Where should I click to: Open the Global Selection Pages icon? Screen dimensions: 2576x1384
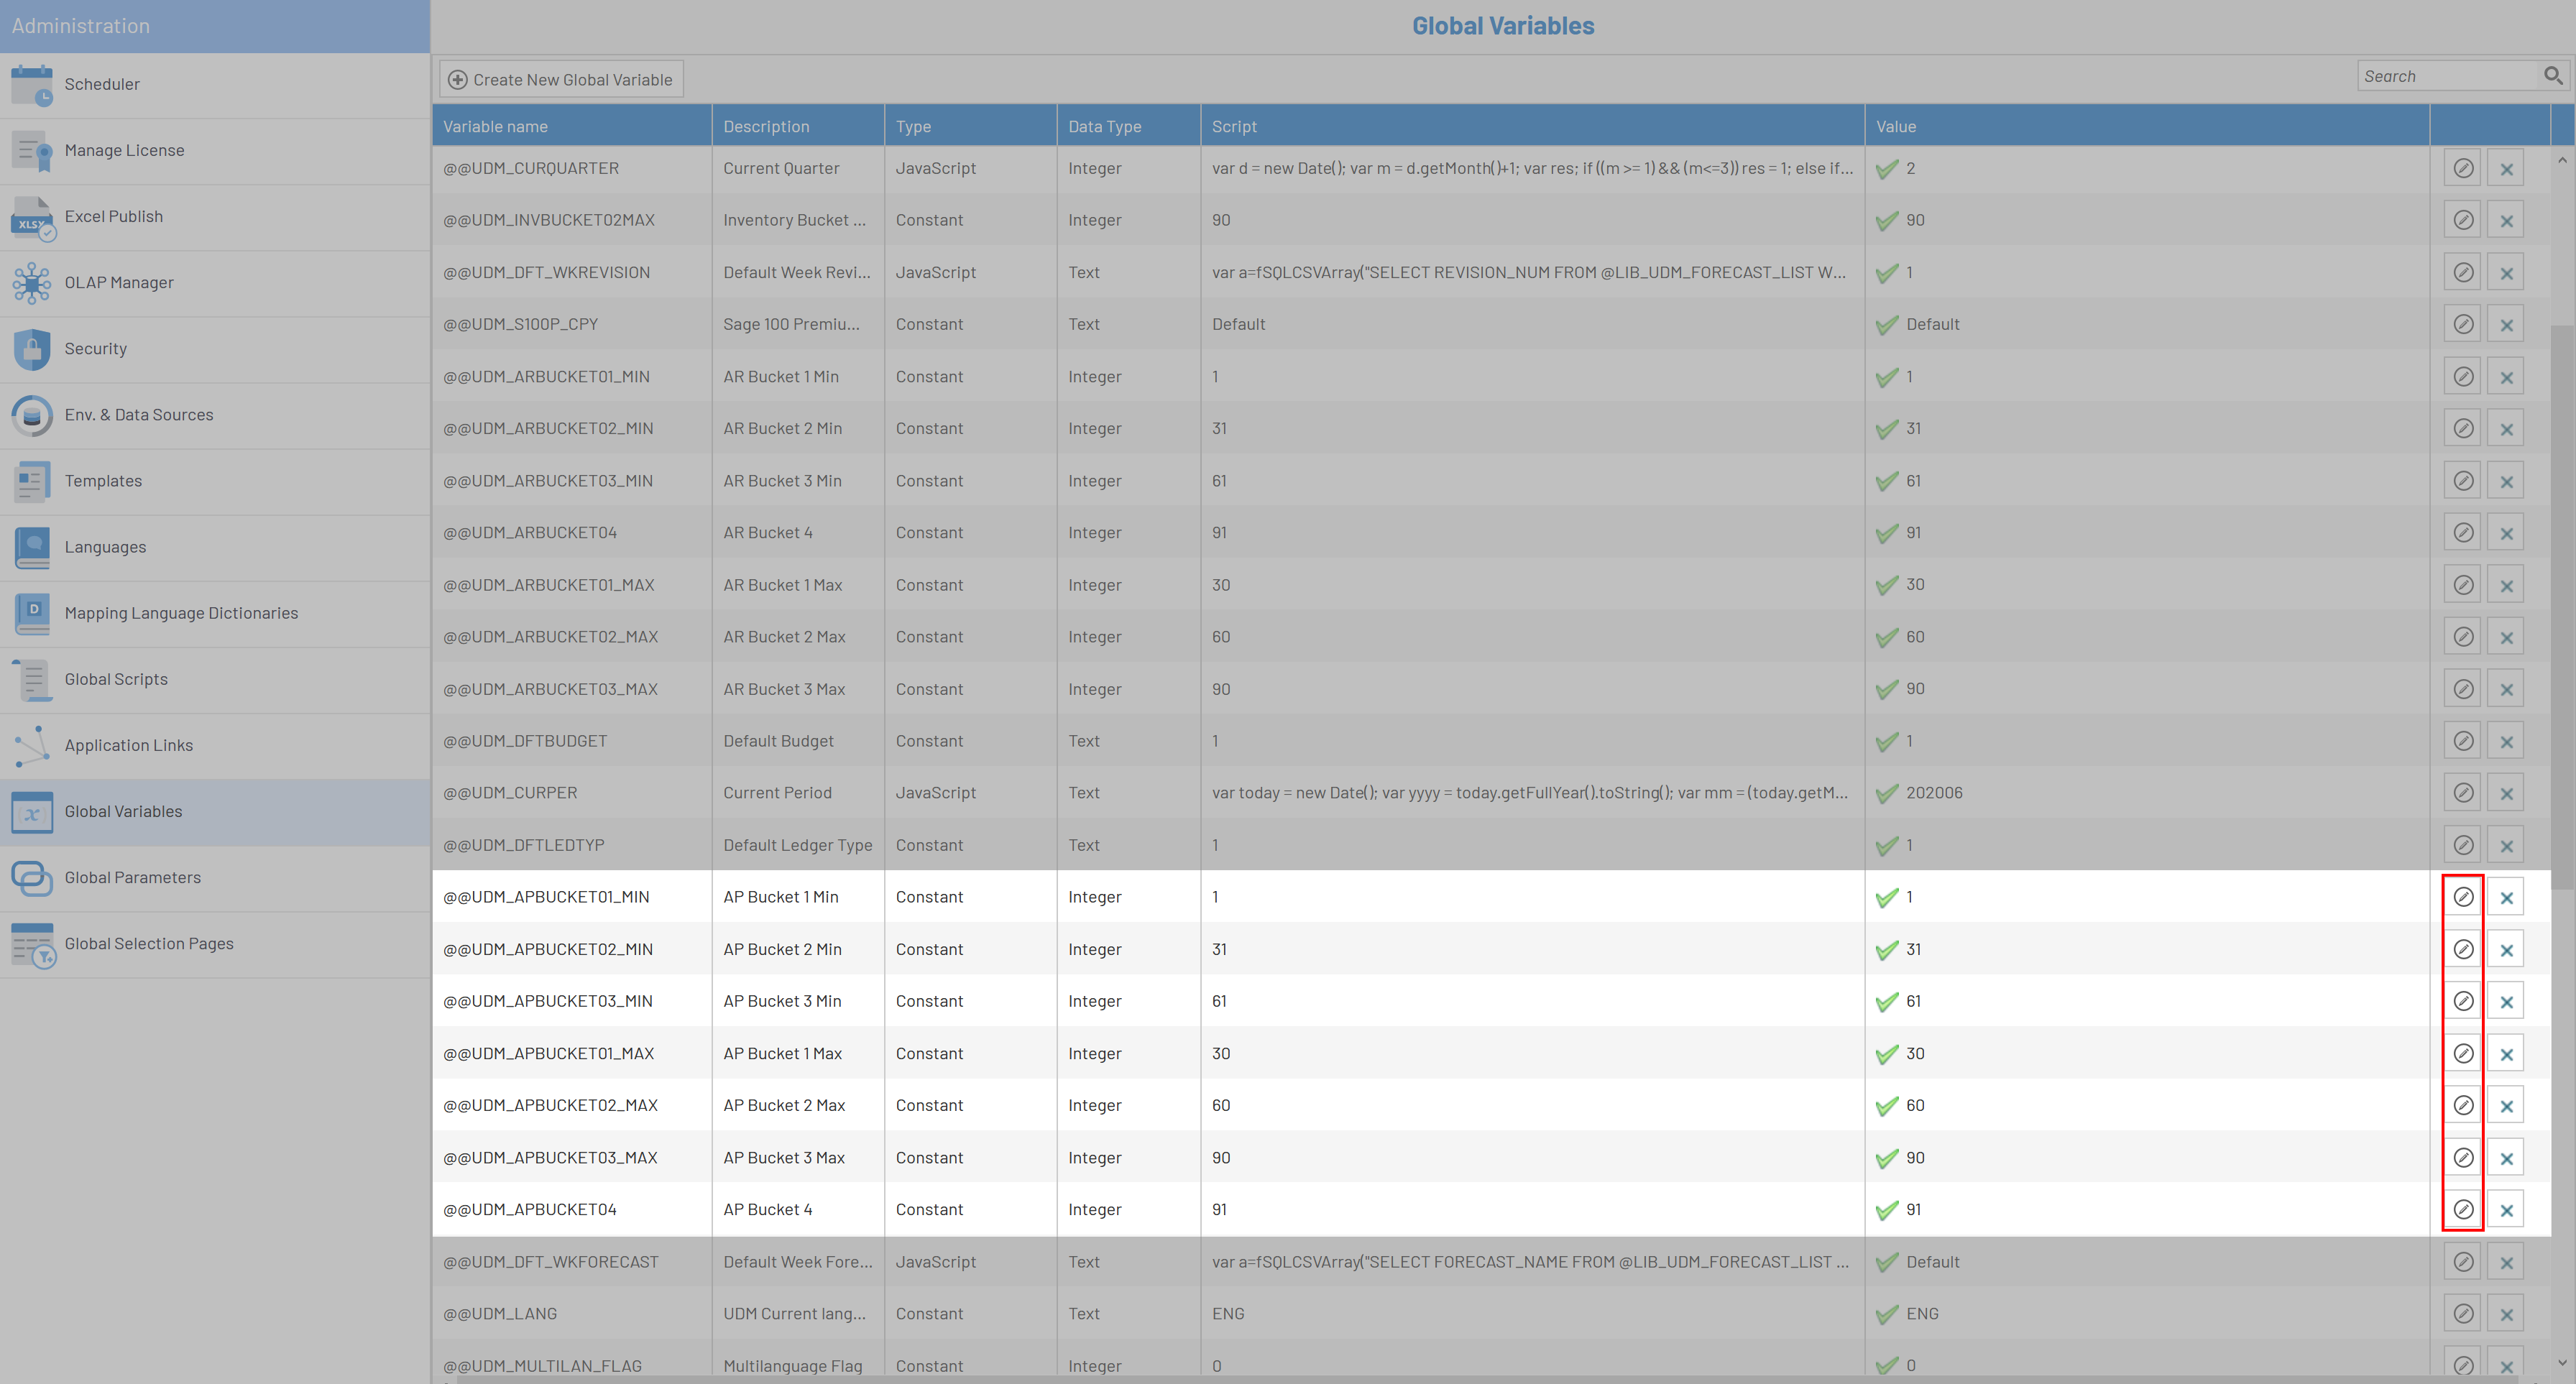point(32,944)
